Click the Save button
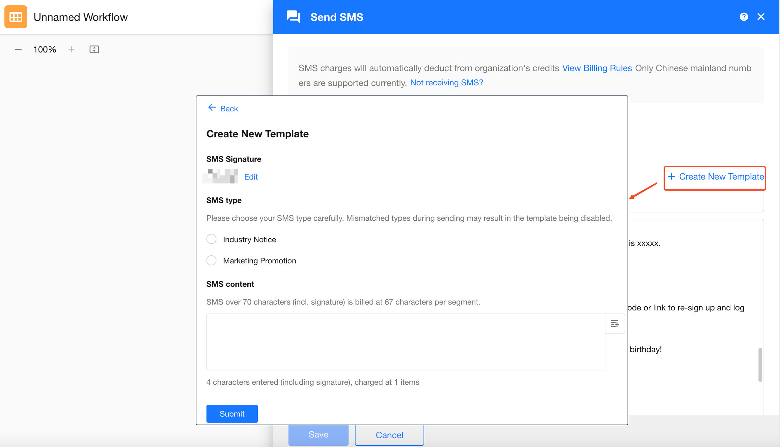 [318, 435]
